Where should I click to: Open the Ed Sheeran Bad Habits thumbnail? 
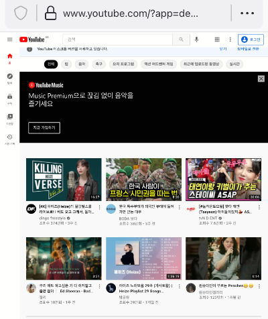(64, 259)
